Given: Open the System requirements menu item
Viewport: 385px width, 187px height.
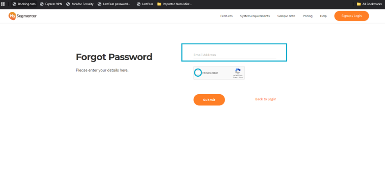Looking at the screenshot, I should (255, 16).
